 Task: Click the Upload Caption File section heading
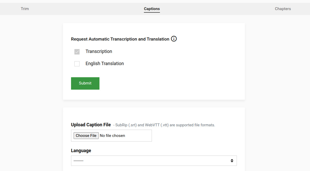(91, 125)
